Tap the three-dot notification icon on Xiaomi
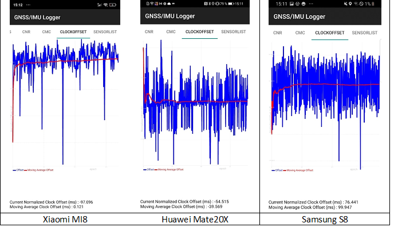 click(28, 5)
